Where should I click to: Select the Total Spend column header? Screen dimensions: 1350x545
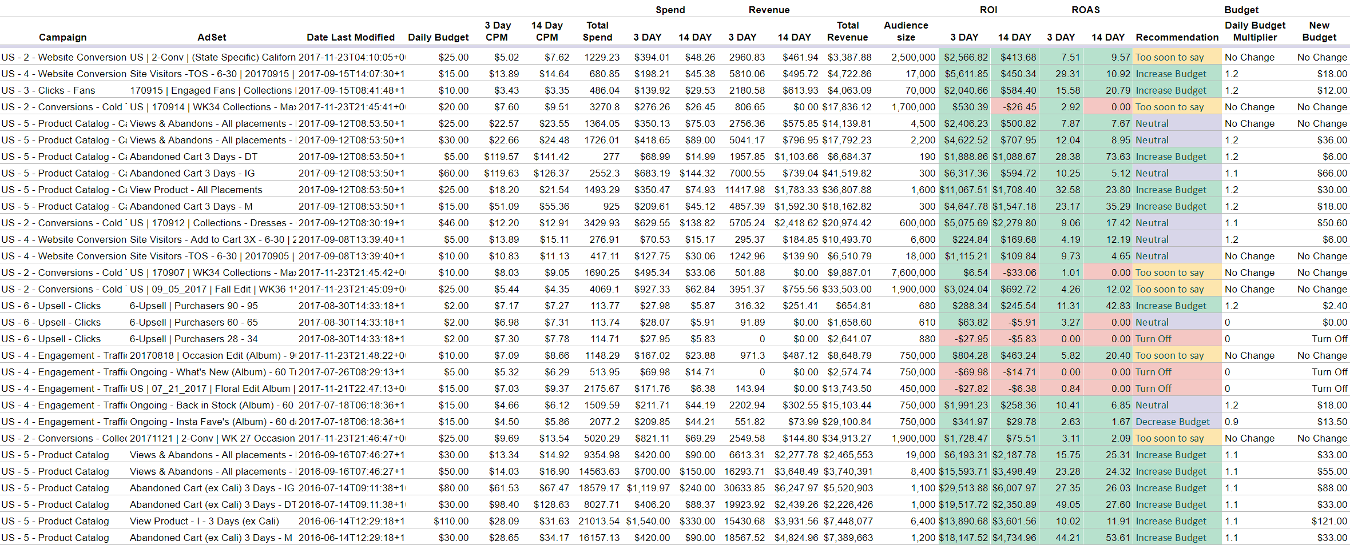click(597, 31)
